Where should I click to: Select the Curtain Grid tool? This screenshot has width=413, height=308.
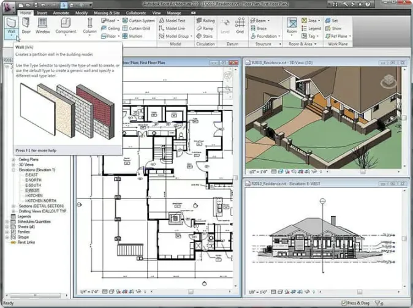(x=136, y=28)
